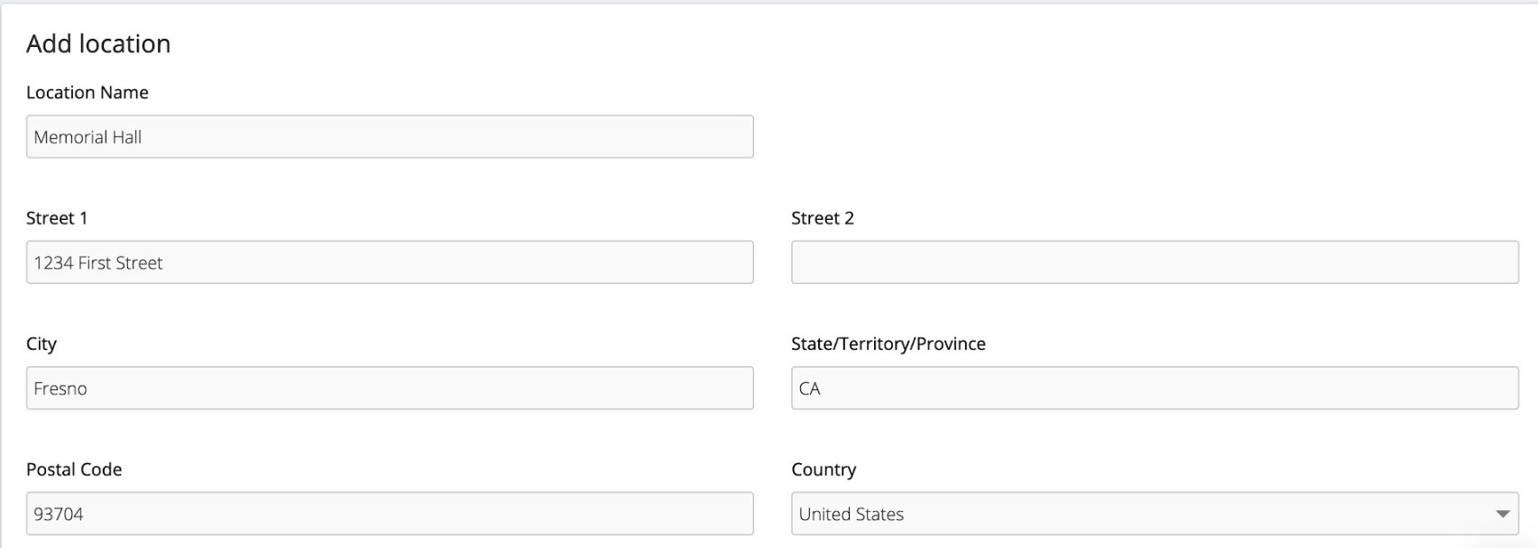
Task: Click the 'Street 2' label
Action: point(822,218)
